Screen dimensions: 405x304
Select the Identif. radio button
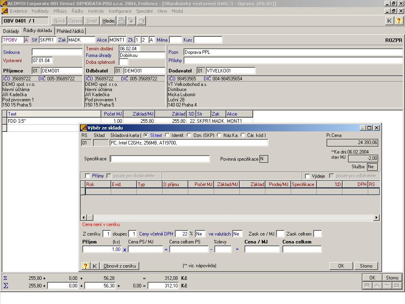167,135
